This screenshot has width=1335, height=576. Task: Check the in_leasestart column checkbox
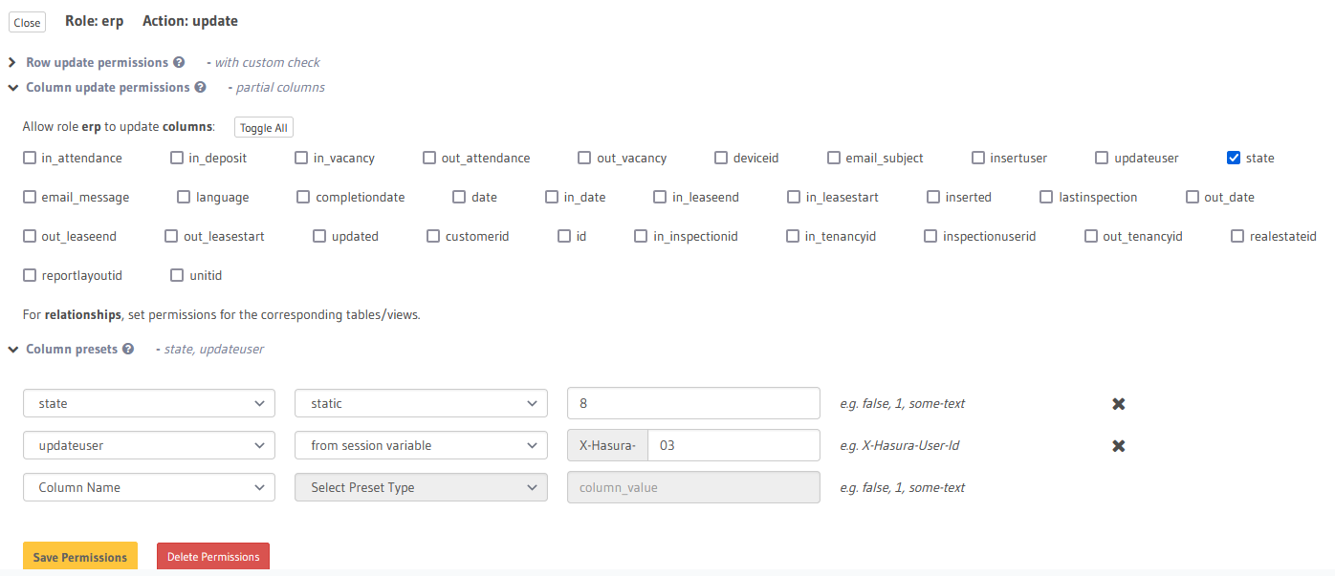(x=794, y=197)
